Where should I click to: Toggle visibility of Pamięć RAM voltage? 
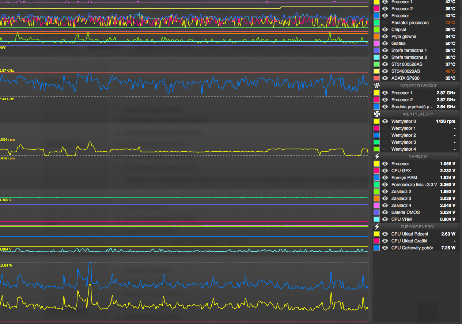(385, 178)
